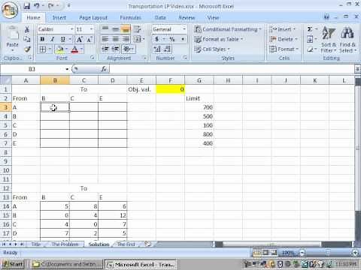Image resolution: width=361 pixels, height=270 pixels.
Task: Align text to the left
Action: (105, 39)
